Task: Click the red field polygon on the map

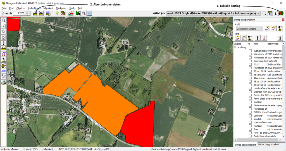Action: coord(138,120)
